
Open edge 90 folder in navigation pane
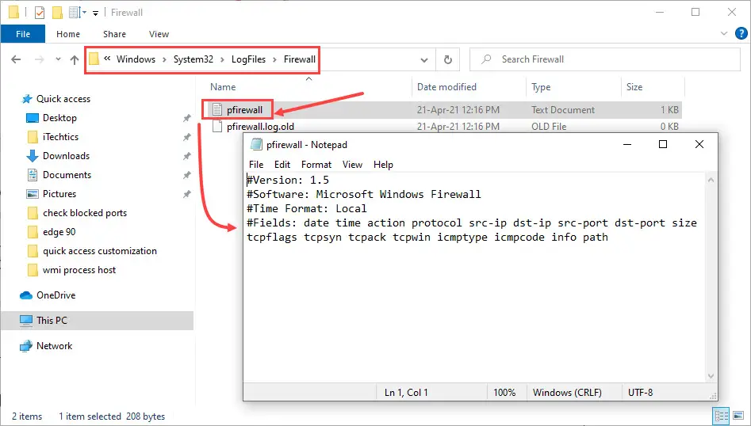(x=59, y=232)
